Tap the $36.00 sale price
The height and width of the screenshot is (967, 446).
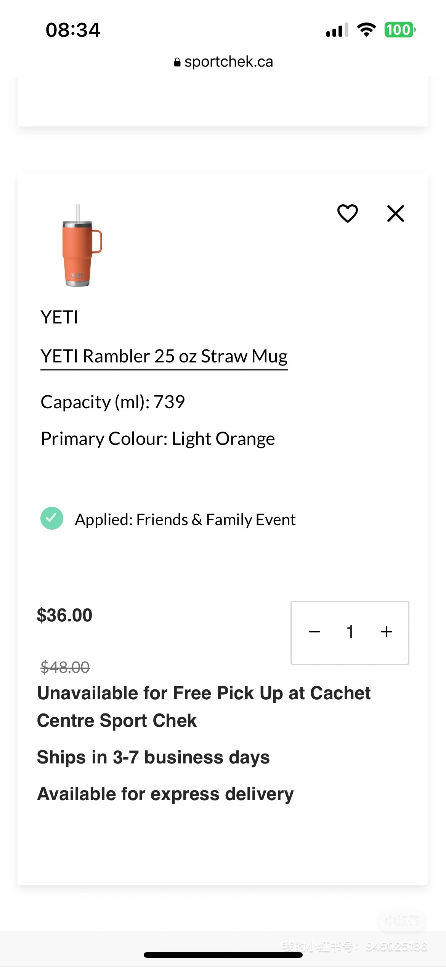tap(64, 615)
